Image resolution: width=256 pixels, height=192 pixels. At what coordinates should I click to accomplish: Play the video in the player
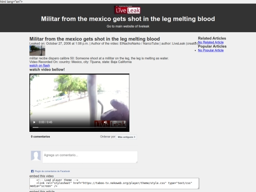pyautogui.click(x=34, y=122)
